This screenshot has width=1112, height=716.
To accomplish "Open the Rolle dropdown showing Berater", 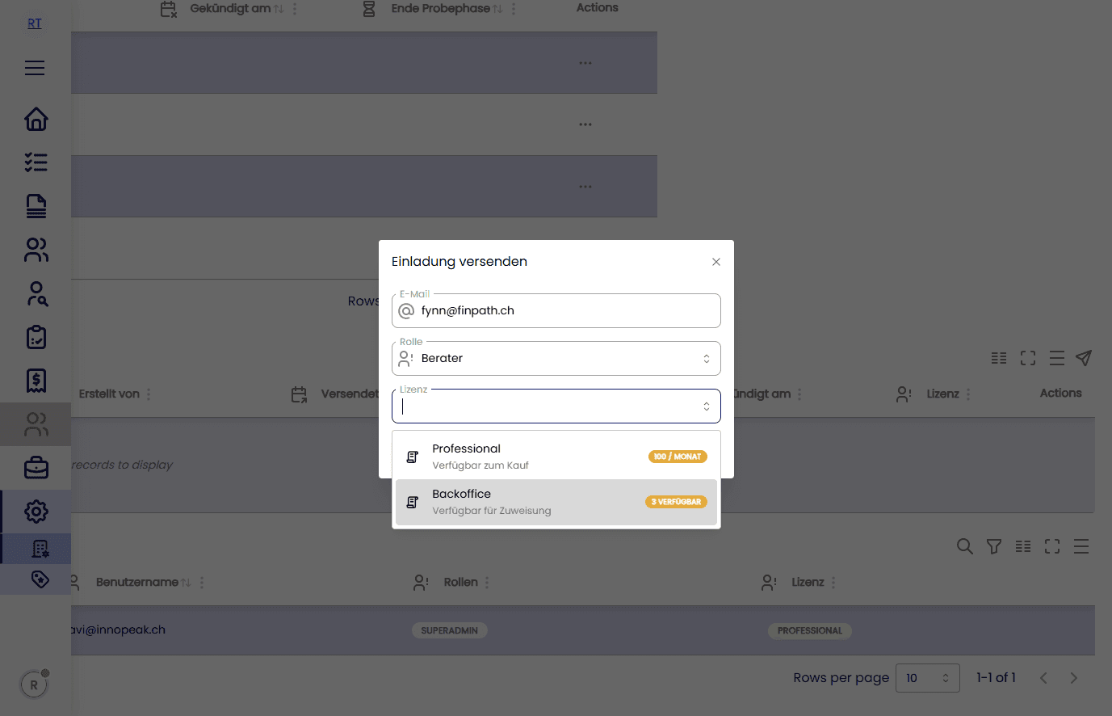I will (x=556, y=358).
